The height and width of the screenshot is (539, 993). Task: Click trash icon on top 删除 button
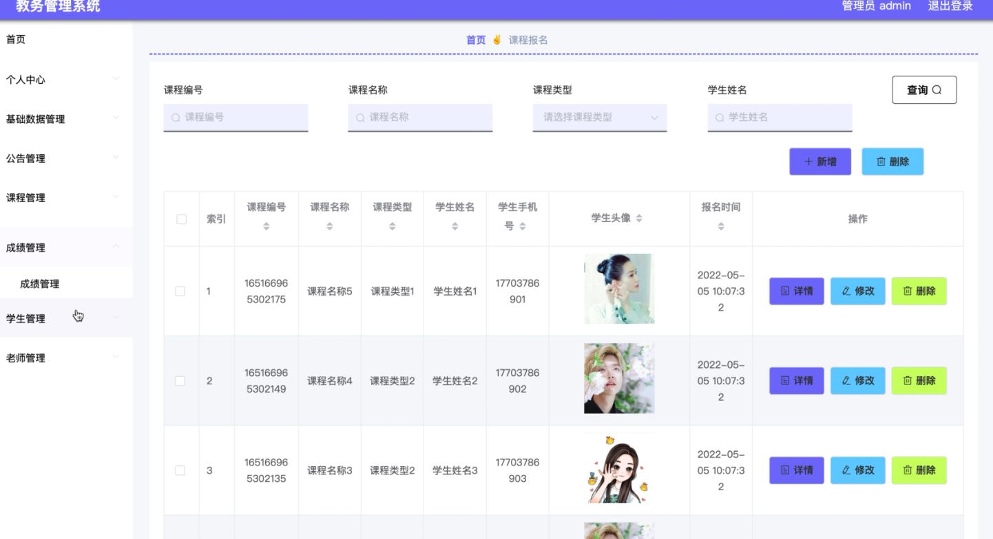click(x=881, y=162)
